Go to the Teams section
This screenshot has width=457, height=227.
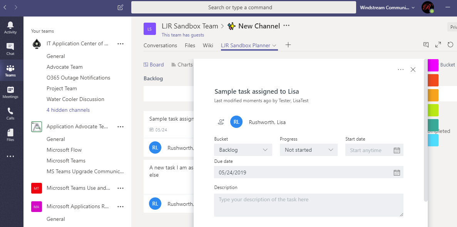(x=10, y=71)
